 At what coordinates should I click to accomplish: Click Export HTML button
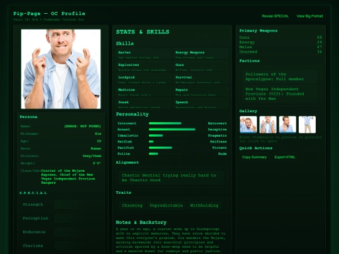pyautogui.click(x=285, y=157)
